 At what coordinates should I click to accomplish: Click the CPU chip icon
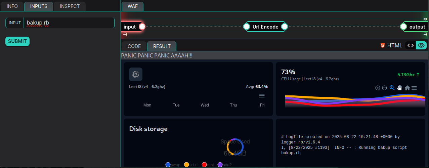pyautogui.click(x=136, y=74)
